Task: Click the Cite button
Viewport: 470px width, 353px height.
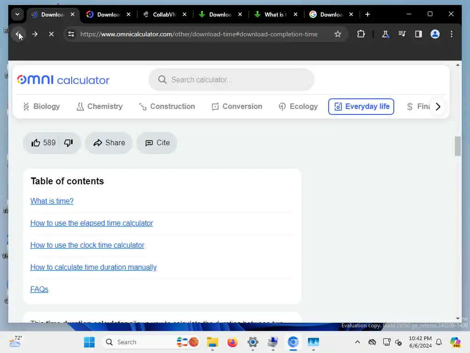Action: (157, 143)
